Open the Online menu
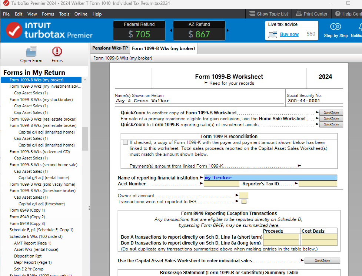Image resolution: width=362 pixels, height=276 pixels. [x=81, y=14]
